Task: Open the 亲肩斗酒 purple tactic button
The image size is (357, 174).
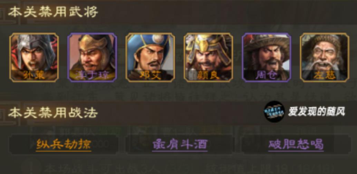Action: [180, 144]
